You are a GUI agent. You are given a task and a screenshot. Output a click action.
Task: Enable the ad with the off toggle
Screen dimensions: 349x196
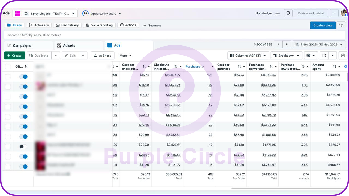(x=23, y=146)
